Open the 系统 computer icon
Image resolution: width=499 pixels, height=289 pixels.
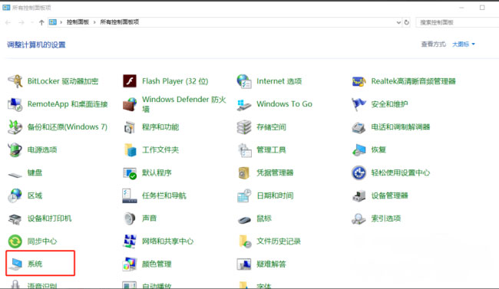coord(15,264)
